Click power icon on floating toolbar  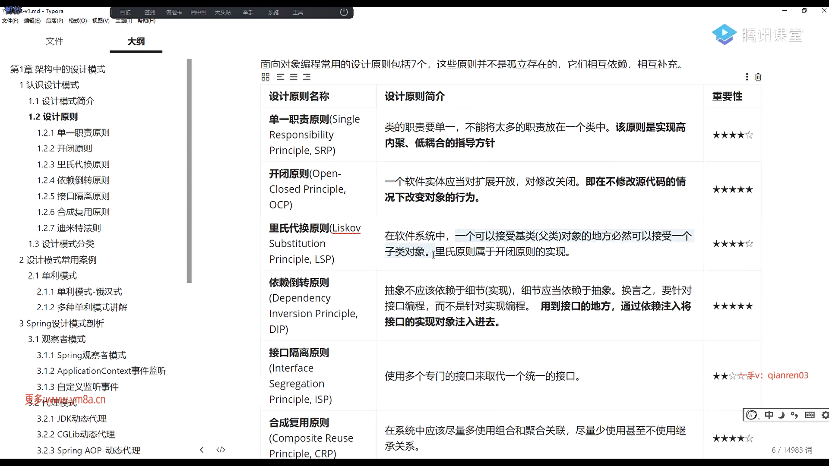click(344, 12)
